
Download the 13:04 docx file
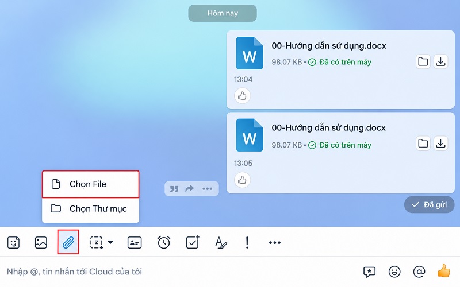(x=440, y=62)
